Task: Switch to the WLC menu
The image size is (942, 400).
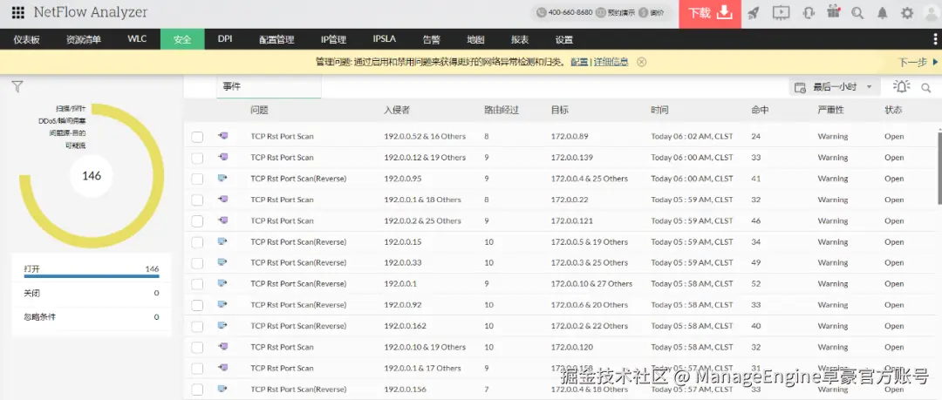Action: click(137, 39)
